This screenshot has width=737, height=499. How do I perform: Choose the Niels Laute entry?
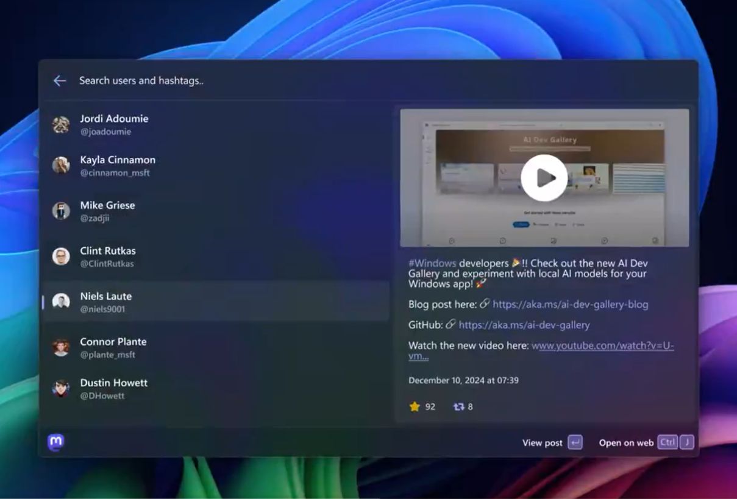point(216,302)
